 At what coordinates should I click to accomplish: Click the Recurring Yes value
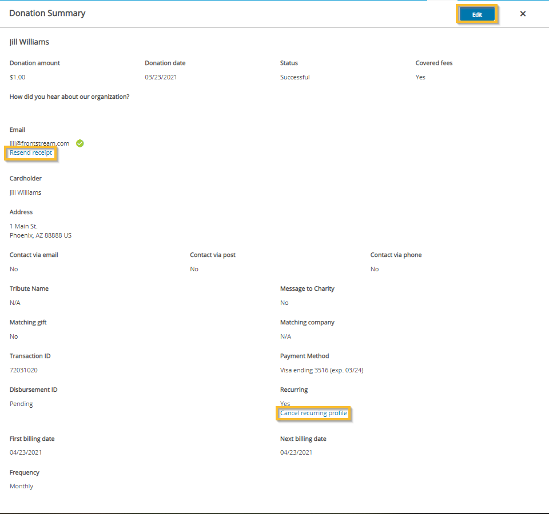(285, 404)
